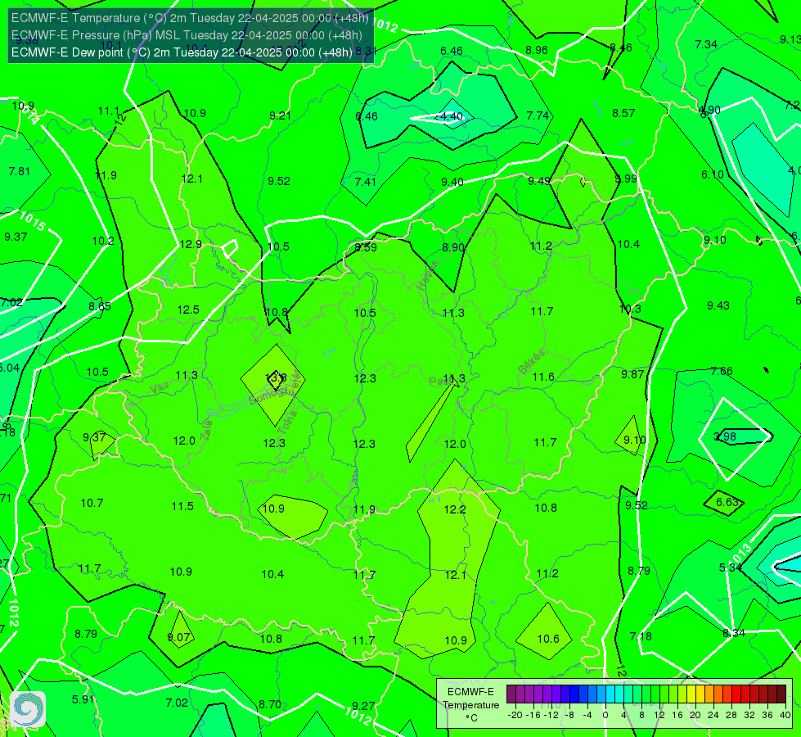Click the 9.87 temperature value
The image size is (801, 737).
(632, 374)
